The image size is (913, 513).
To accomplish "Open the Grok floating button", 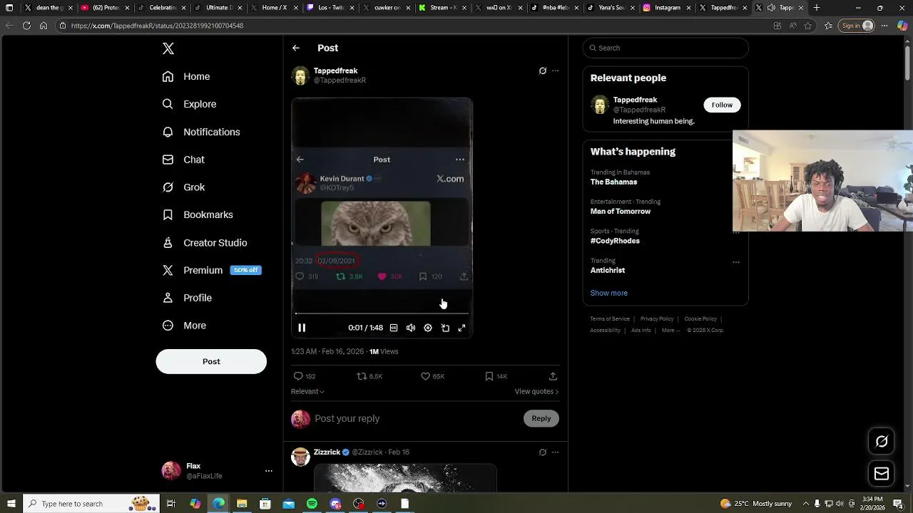I will point(882,441).
